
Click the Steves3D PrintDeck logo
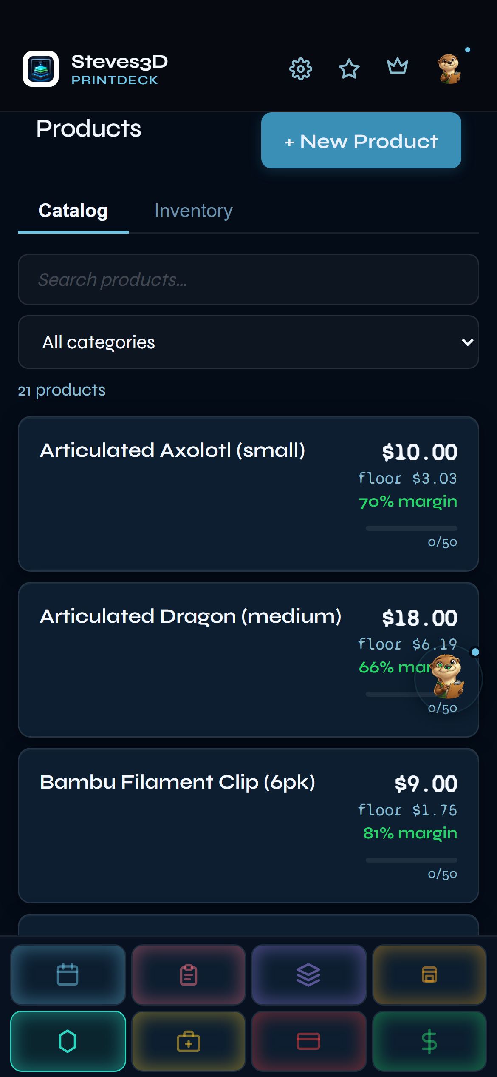41,69
